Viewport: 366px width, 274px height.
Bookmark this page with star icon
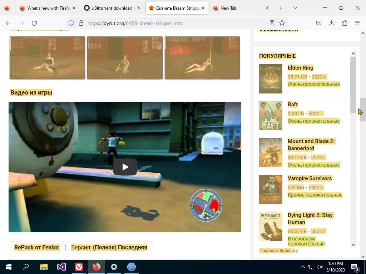282,23
